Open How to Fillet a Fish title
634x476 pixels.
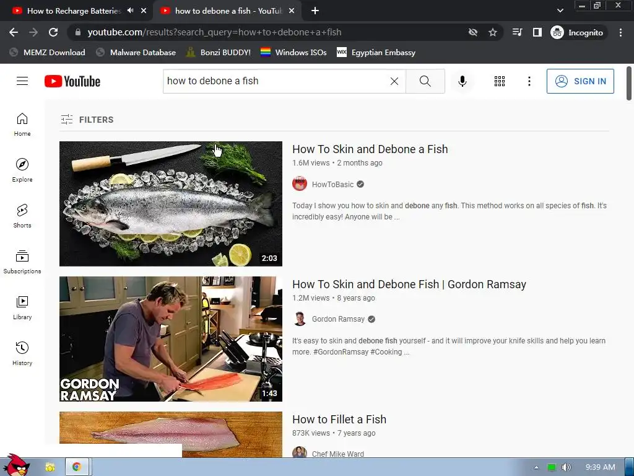(x=339, y=420)
